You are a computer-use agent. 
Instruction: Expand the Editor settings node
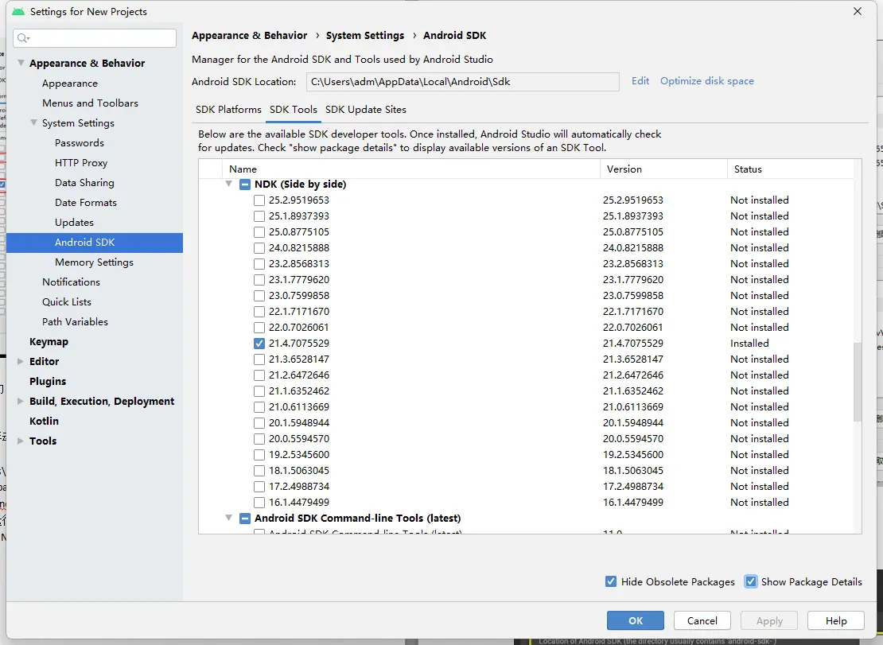[x=20, y=361]
